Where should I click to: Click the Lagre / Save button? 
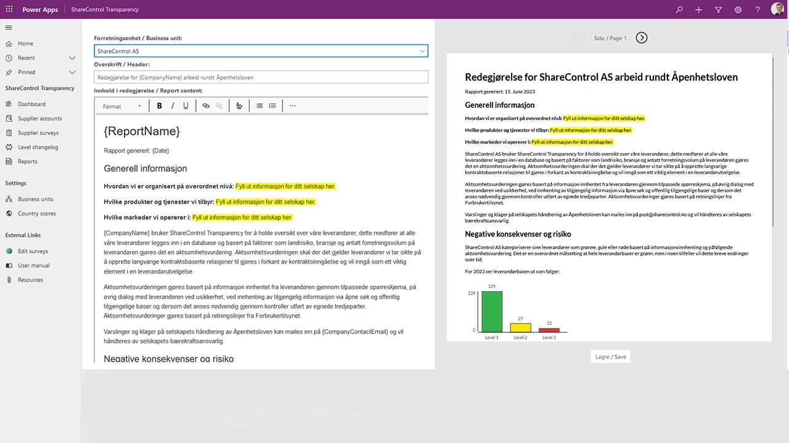[610, 357]
